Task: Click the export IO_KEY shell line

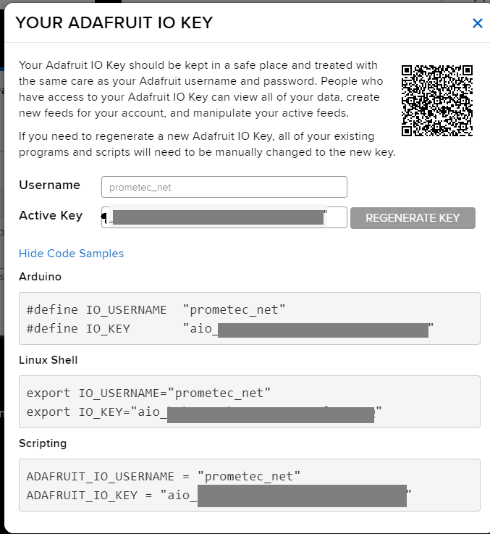Action: [x=204, y=412]
